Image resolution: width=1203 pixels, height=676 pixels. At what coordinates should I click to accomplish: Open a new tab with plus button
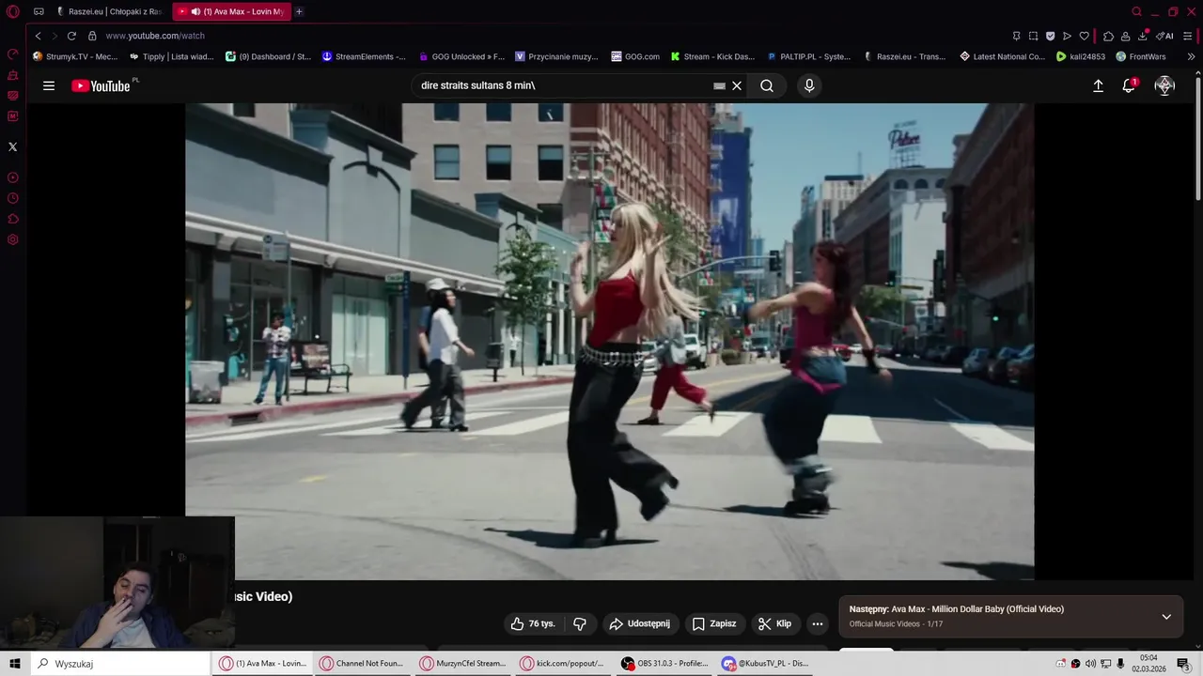tap(299, 11)
